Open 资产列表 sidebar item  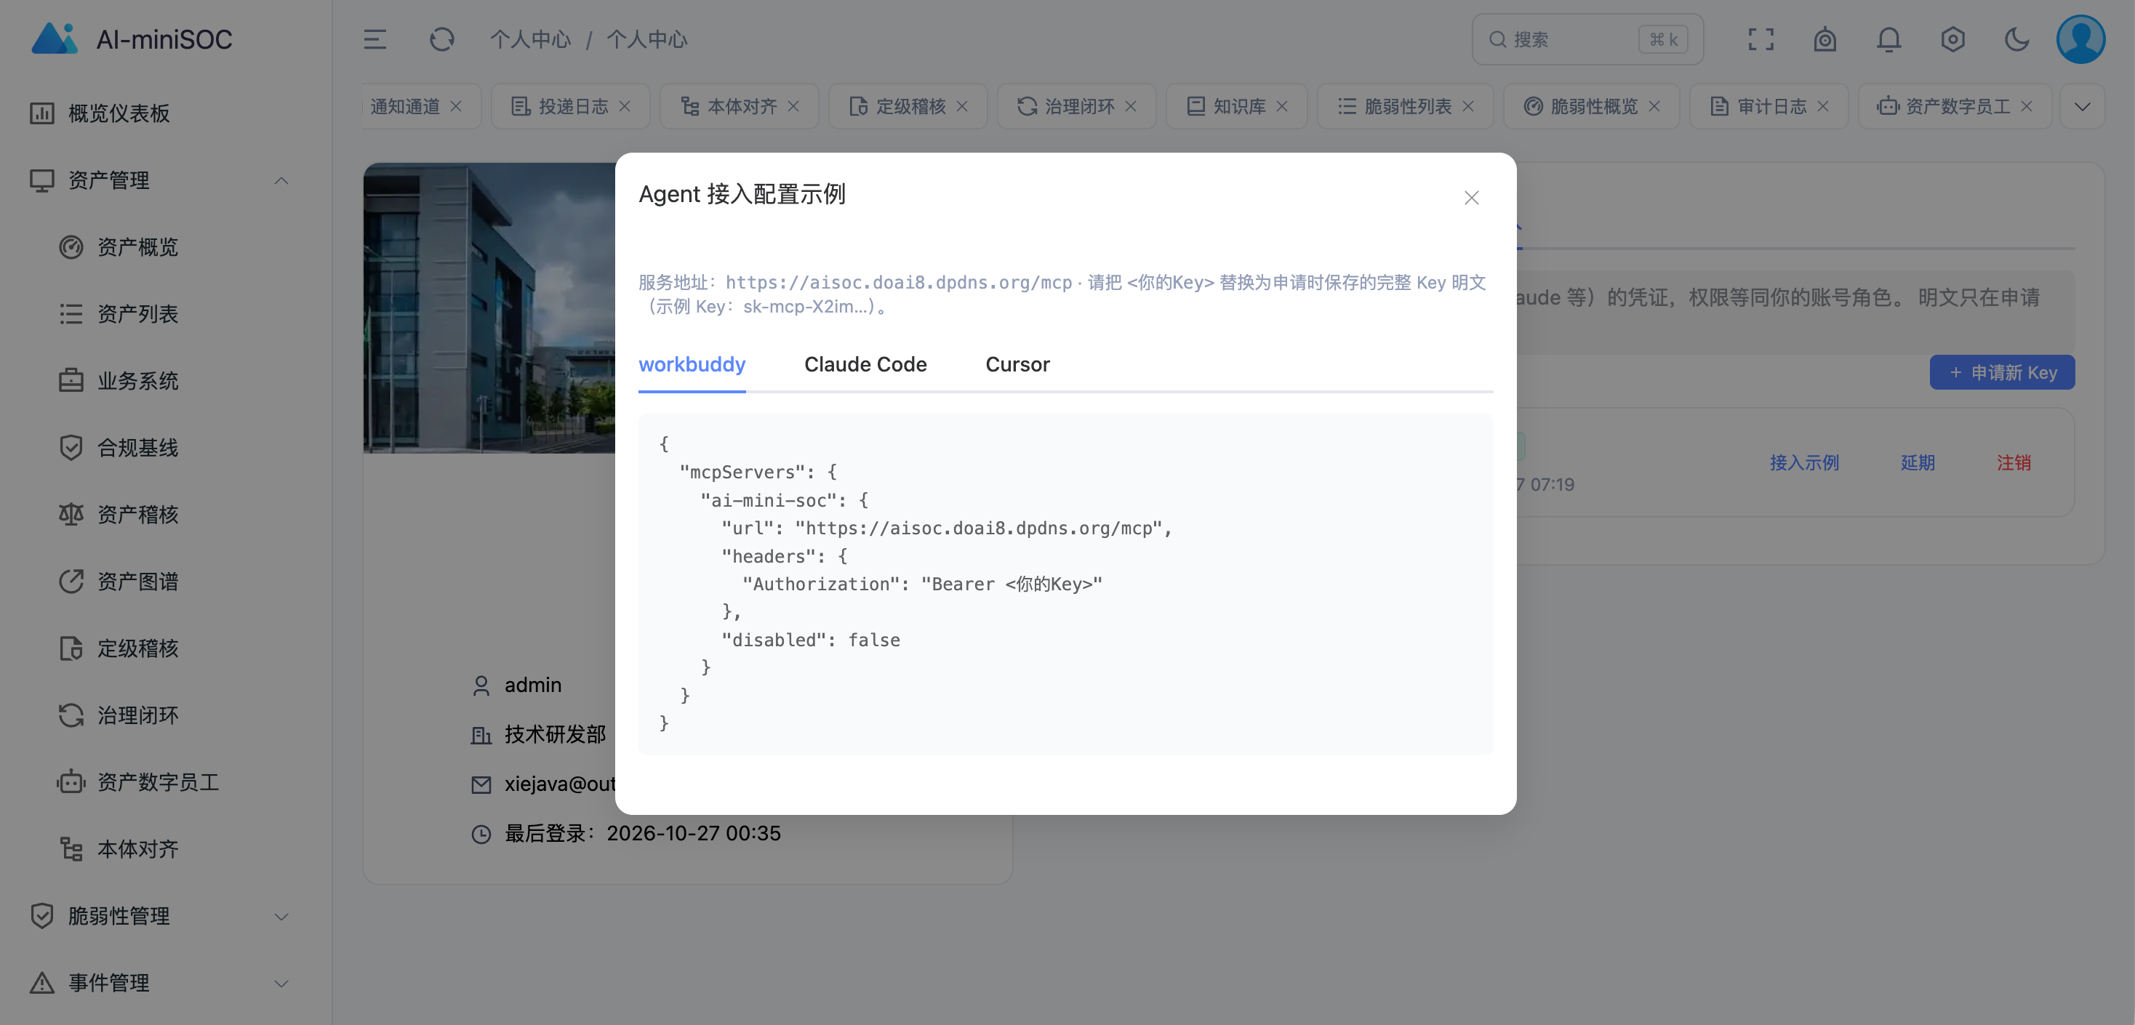pyautogui.click(x=137, y=314)
